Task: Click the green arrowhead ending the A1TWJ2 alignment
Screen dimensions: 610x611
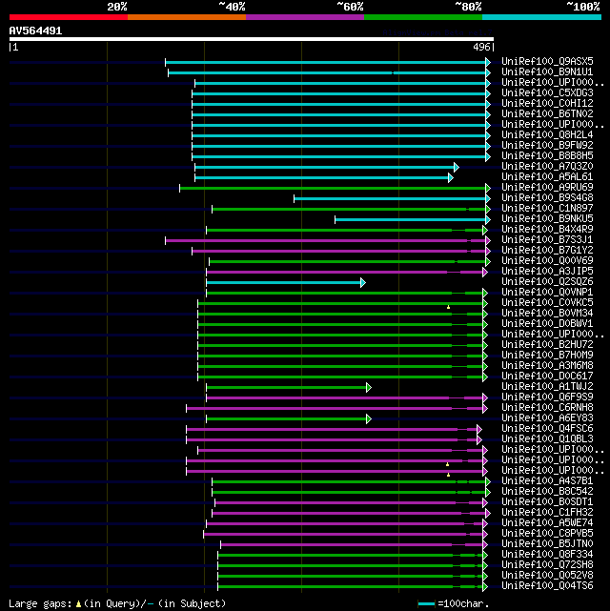Action: click(369, 387)
